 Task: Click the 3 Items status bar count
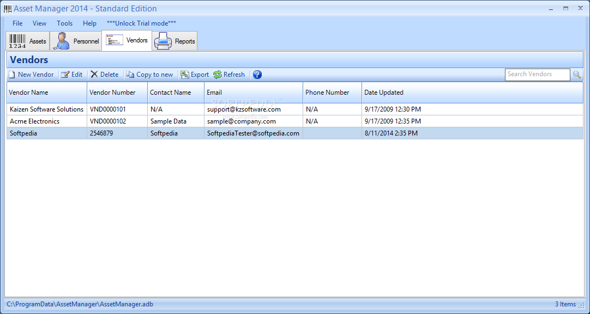coord(565,304)
